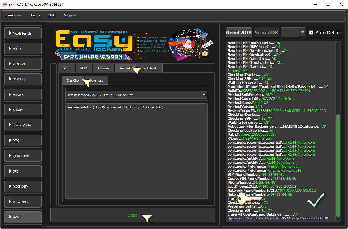348x229 pixels.
Task: Click the 'ProductBuildVersion:19B74' log line
Action: 251,94
